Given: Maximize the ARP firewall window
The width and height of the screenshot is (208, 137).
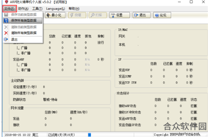Looking at the screenshot, I should [191, 2].
